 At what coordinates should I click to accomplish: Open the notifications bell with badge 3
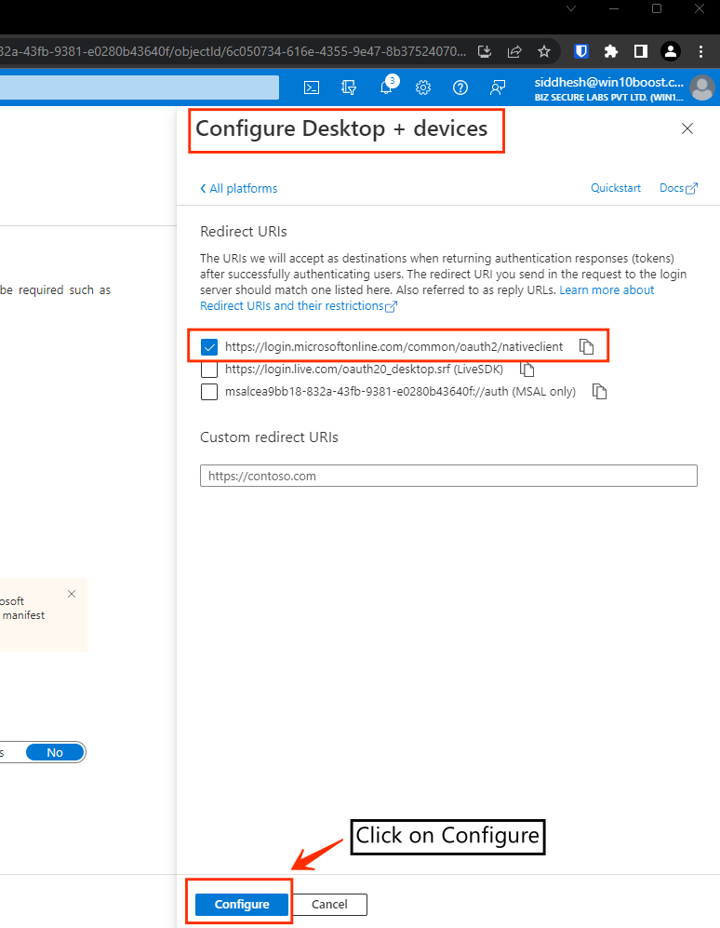pos(386,87)
